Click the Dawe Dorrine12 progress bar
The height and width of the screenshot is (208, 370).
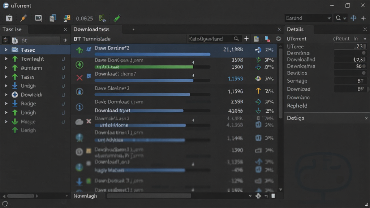click(152, 54)
